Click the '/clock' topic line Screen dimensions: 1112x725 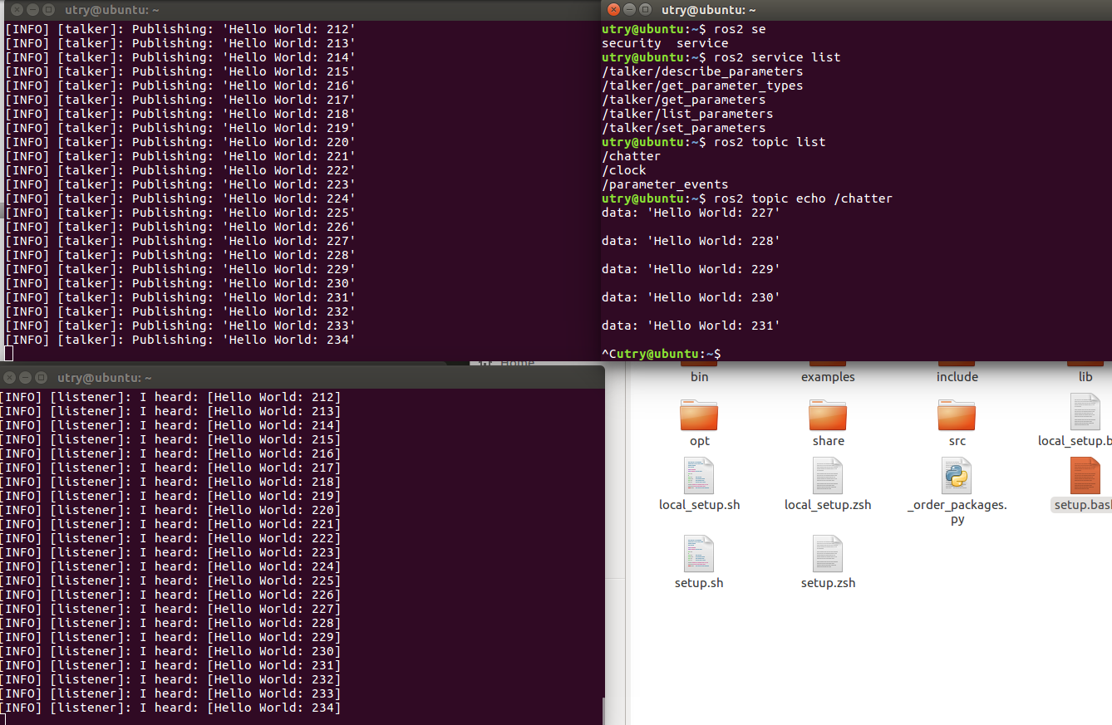[x=623, y=170]
